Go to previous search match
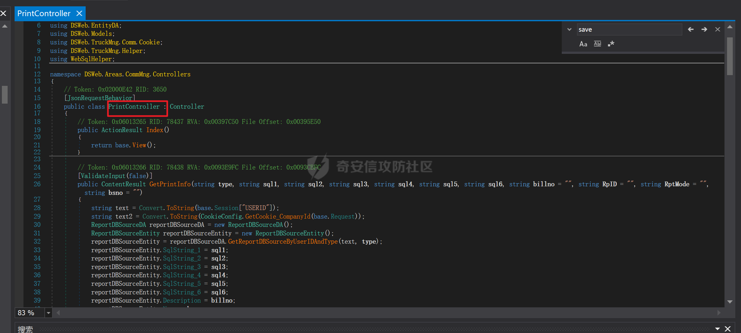741x333 pixels. click(x=691, y=29)
